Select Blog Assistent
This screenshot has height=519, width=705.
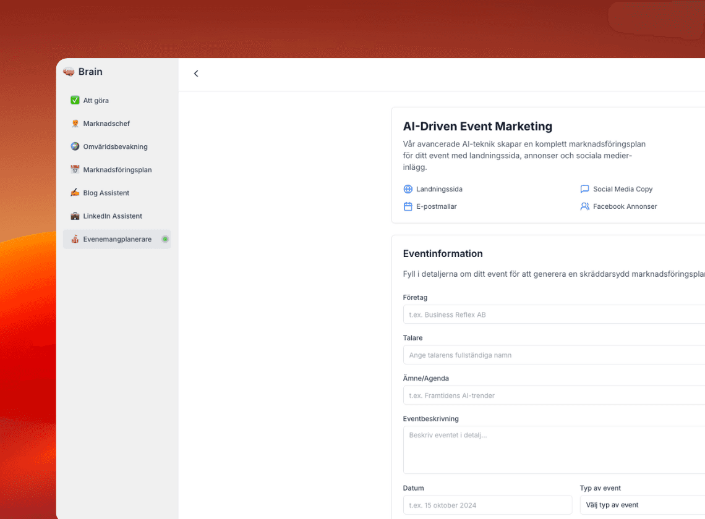pos(117,193)
